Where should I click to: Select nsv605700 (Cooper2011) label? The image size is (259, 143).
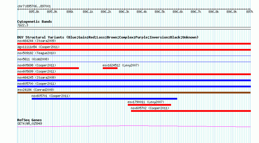click(x=37, y=84)
